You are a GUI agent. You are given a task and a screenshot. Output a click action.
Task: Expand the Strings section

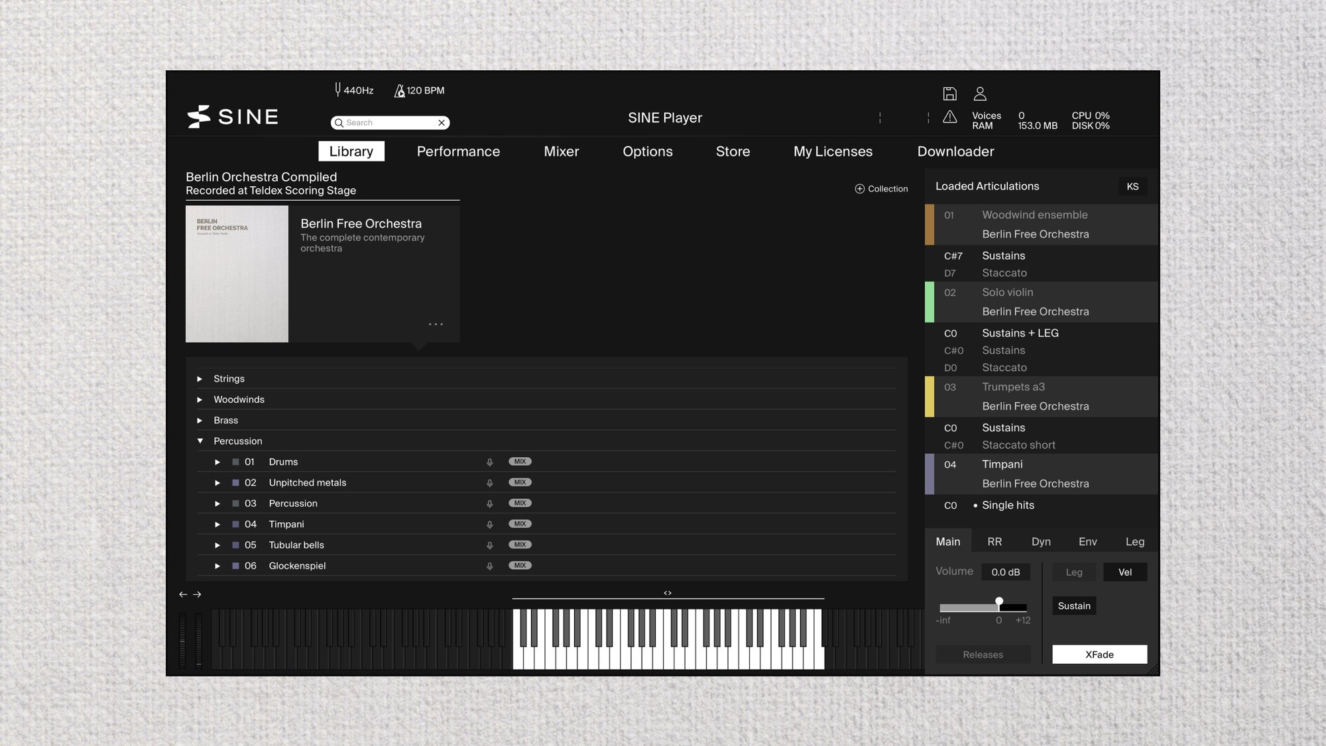pyautogui.click(x=200, y=378)
